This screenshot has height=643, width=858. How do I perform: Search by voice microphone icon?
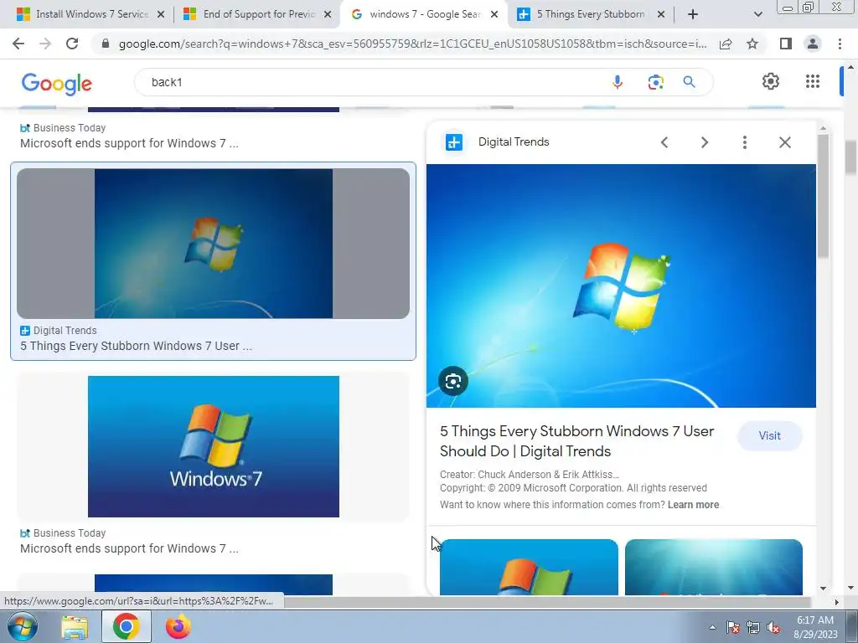coord(618,82)
